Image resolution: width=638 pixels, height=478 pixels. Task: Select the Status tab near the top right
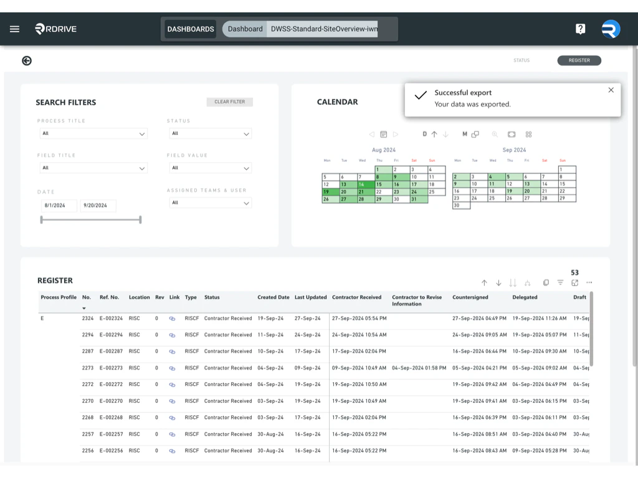(521, 60)
